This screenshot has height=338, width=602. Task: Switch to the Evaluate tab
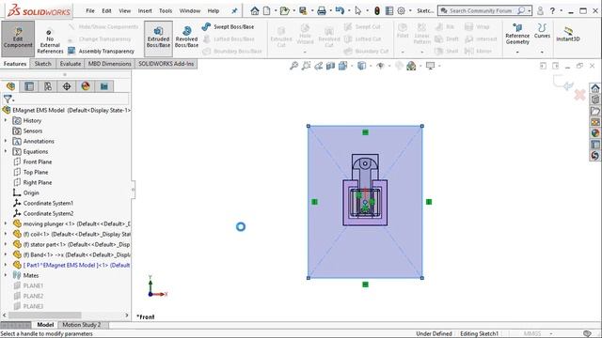[x=71, y=64]
